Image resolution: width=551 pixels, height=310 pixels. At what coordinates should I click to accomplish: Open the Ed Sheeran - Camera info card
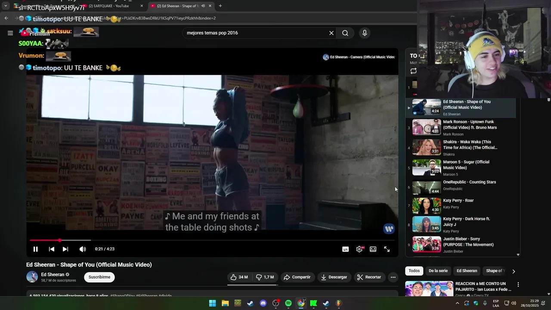[x=359, y=57]
